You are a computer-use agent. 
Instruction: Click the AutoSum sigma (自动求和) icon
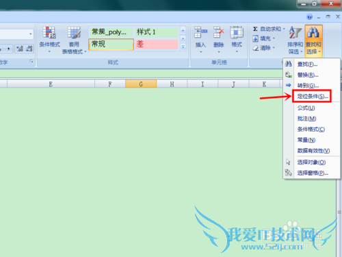pos(255,29)
